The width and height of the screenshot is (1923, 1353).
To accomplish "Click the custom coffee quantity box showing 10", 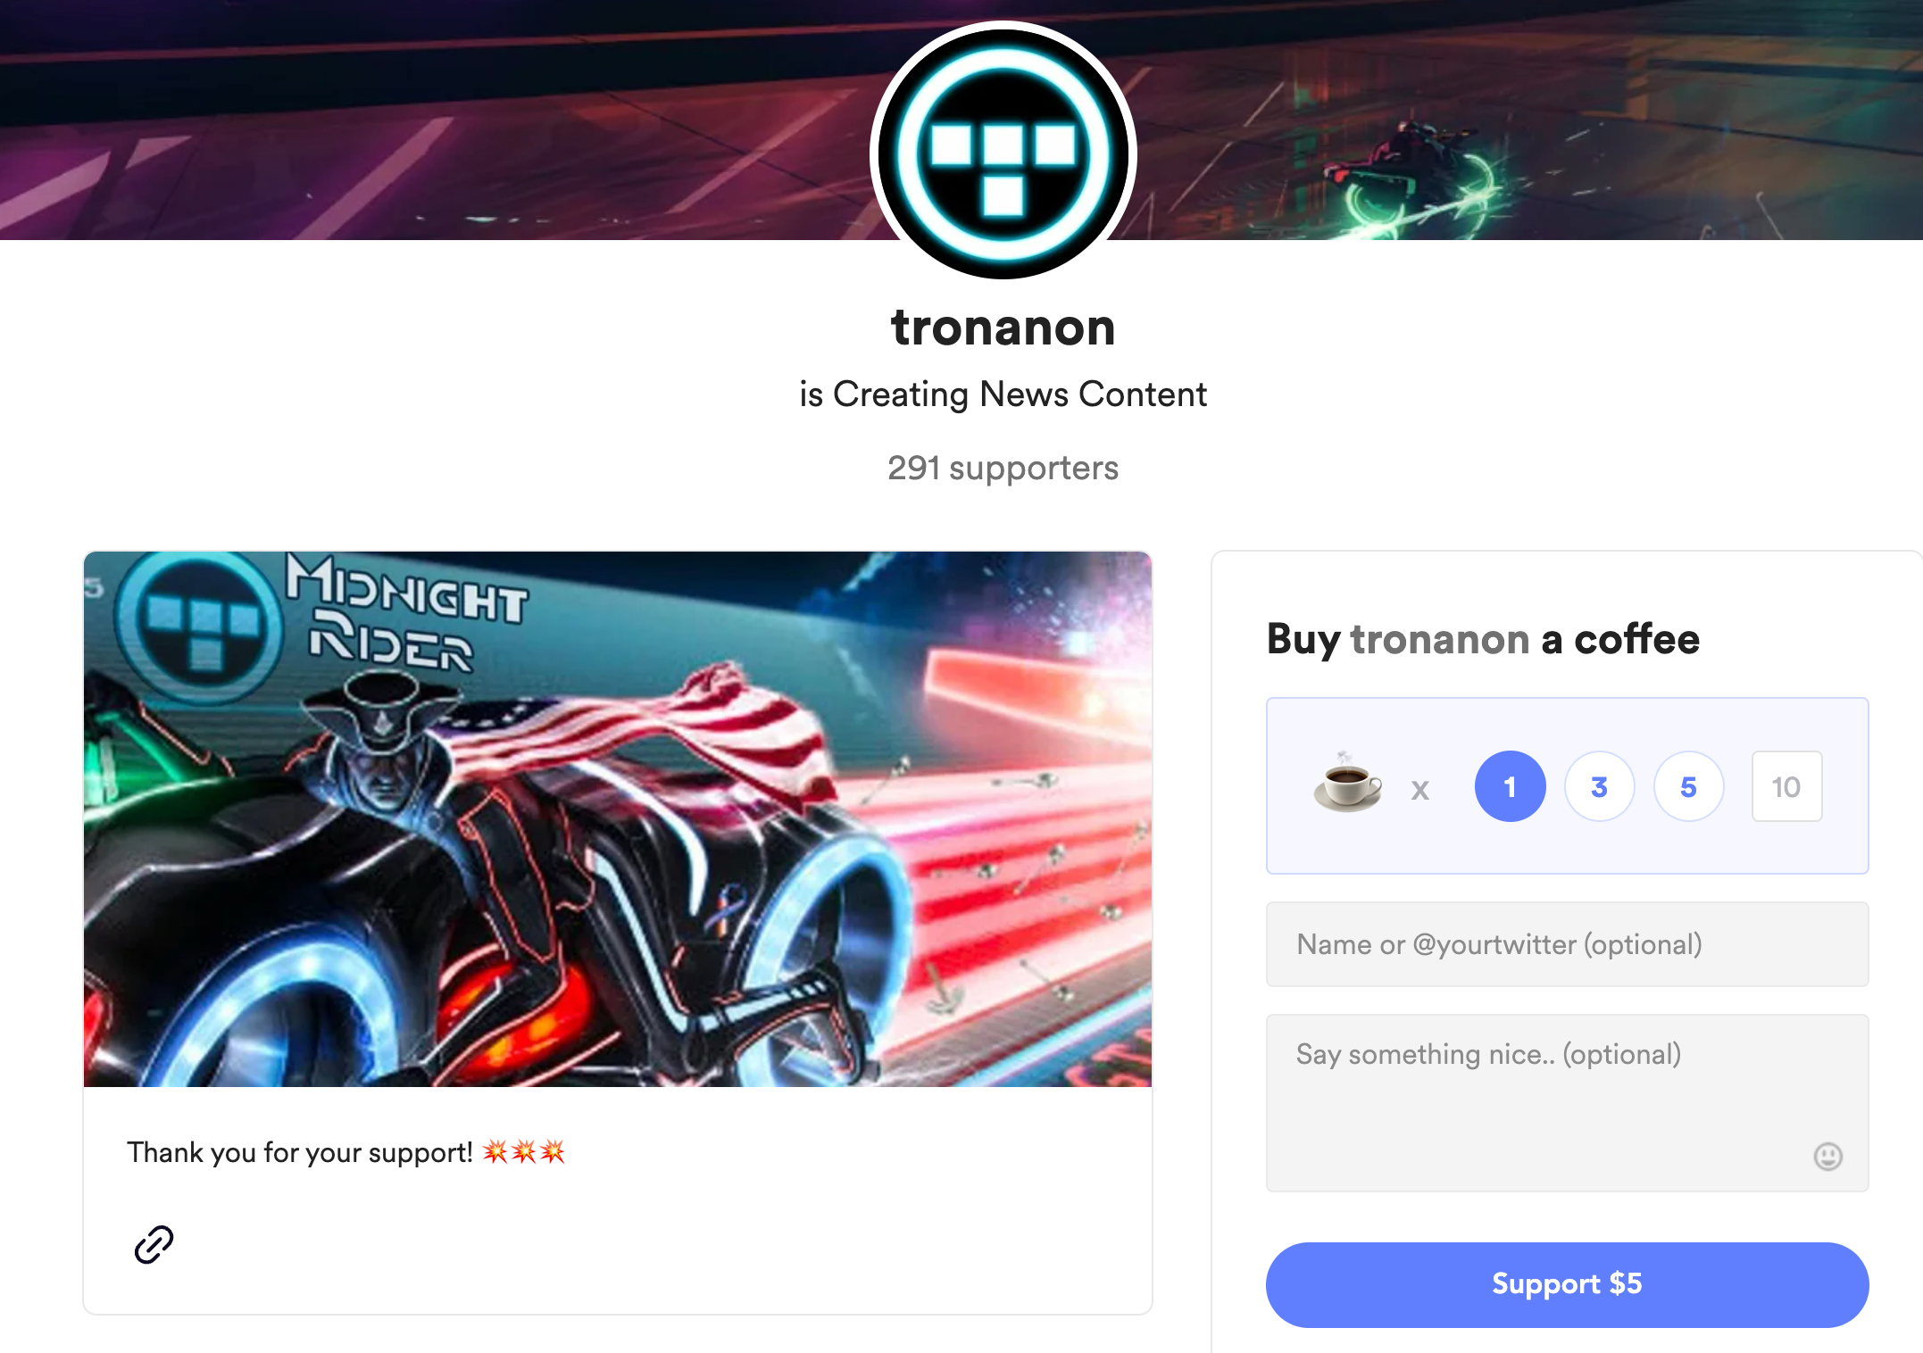I will click(1786, 786).
